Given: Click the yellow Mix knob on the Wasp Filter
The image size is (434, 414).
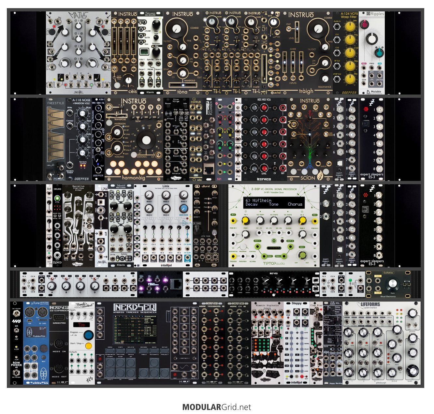Looking at the screenshot, I should 350,79.
